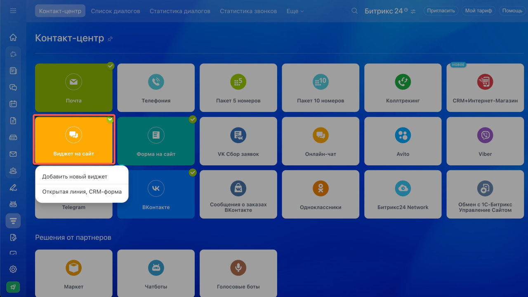
Task: Open the Viber tile
Action: 485,141
